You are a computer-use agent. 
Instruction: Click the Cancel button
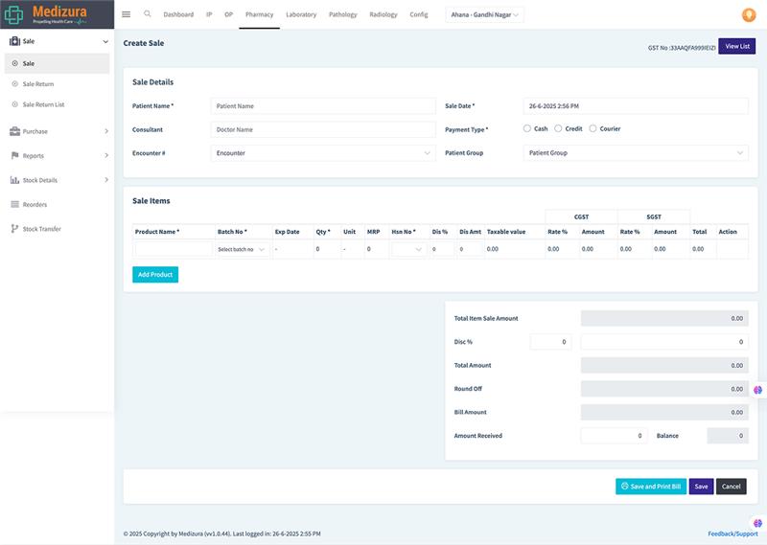(732, 487)
